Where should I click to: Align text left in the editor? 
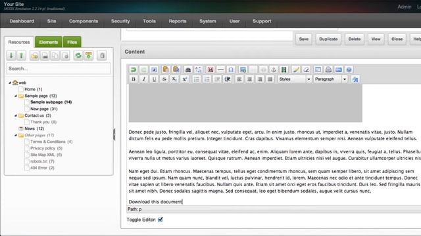click(x=239, y=79)
